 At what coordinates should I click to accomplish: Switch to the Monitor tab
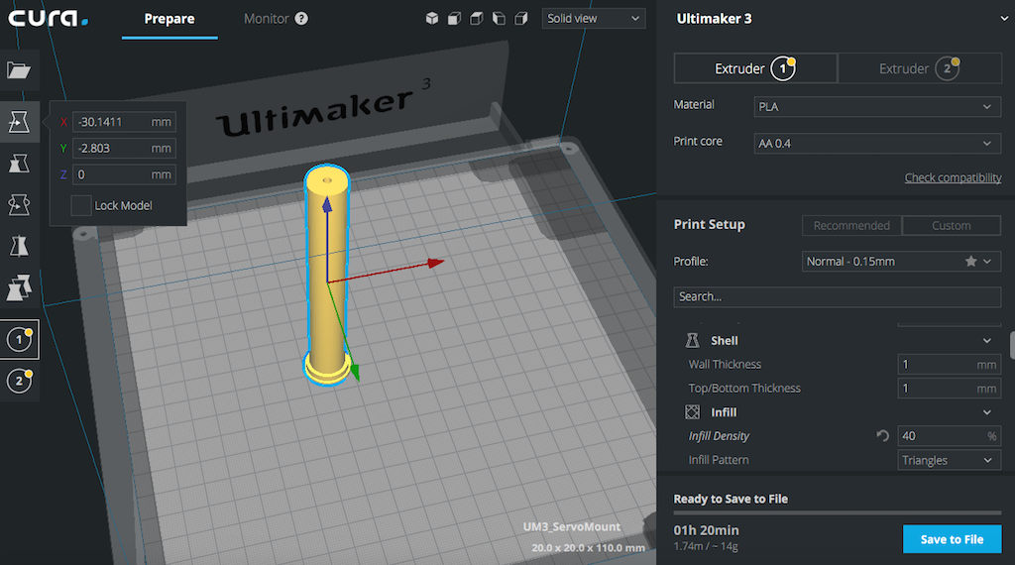[266, 20]
